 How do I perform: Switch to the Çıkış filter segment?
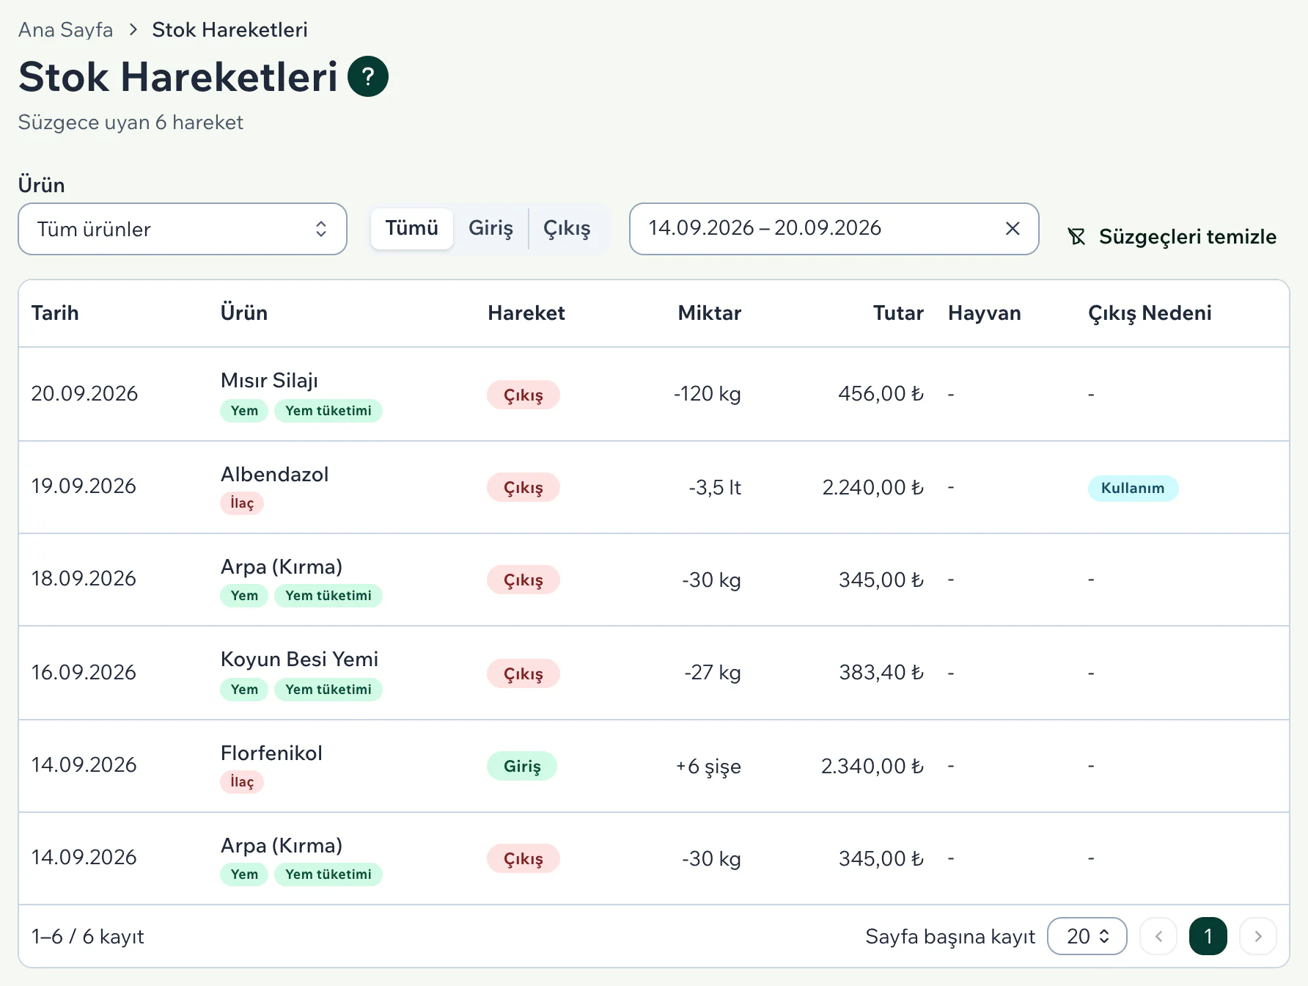tap(567, 228)
